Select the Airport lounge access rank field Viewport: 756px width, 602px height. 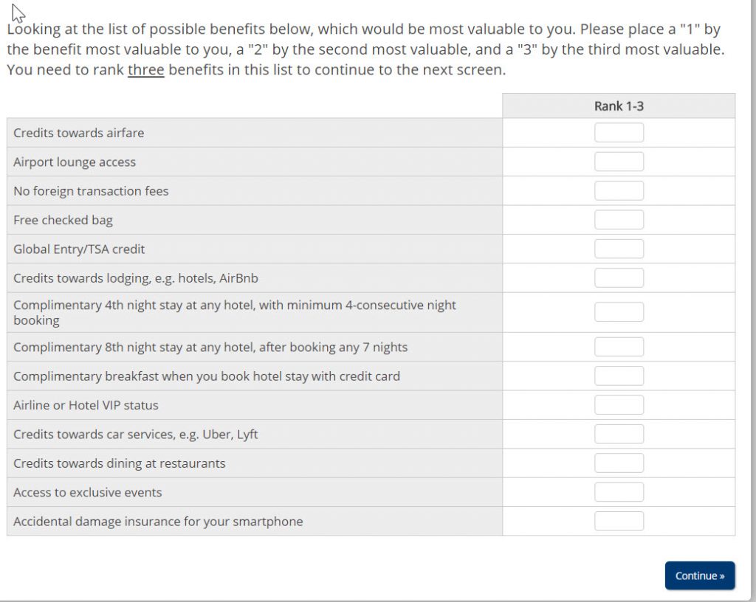(x=619, y=162)
